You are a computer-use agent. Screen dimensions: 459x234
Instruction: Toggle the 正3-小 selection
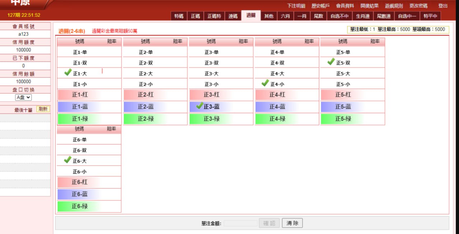(212, 85)
